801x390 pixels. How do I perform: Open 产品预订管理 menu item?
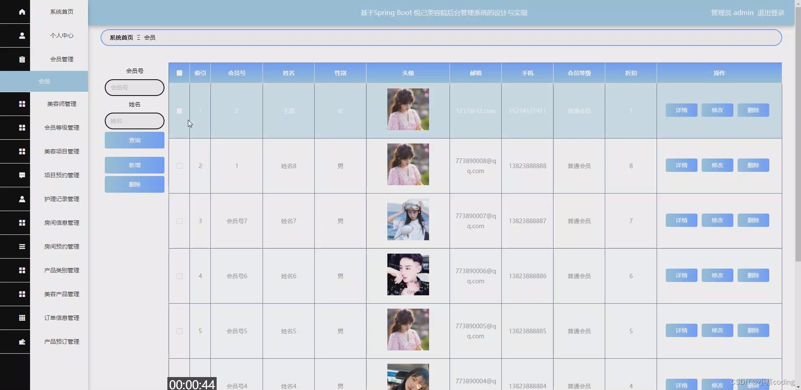coord(62,342)
